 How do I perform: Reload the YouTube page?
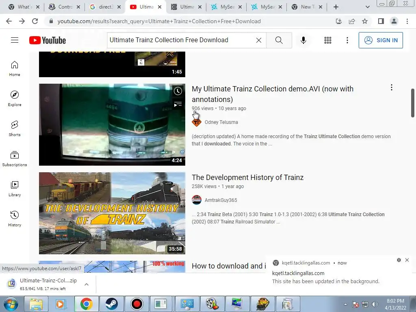pos(35,21)
